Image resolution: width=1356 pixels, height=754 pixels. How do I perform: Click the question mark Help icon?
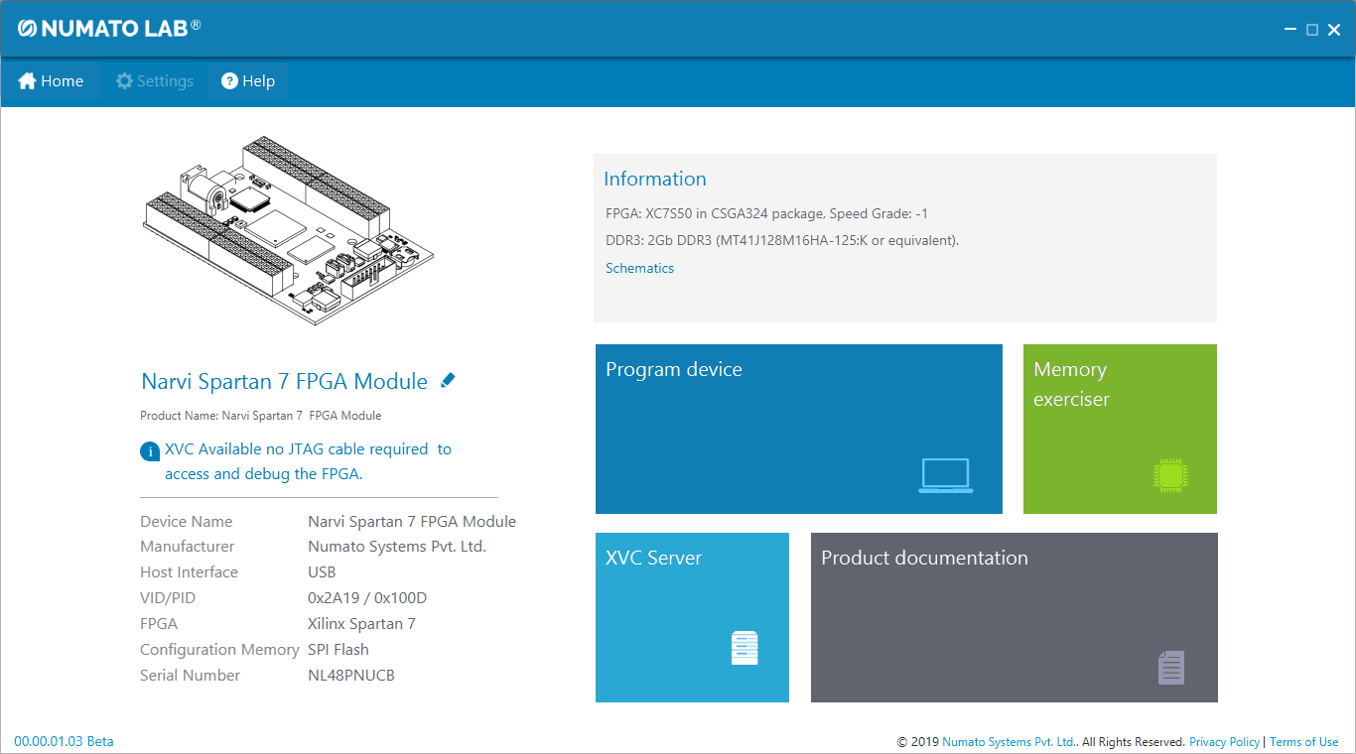[x=229, y=81]
